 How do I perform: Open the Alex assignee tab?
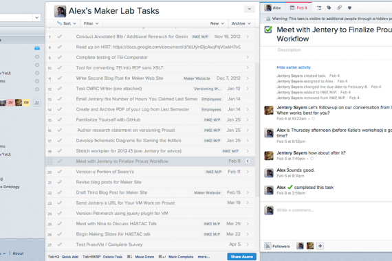pos(273,8)
